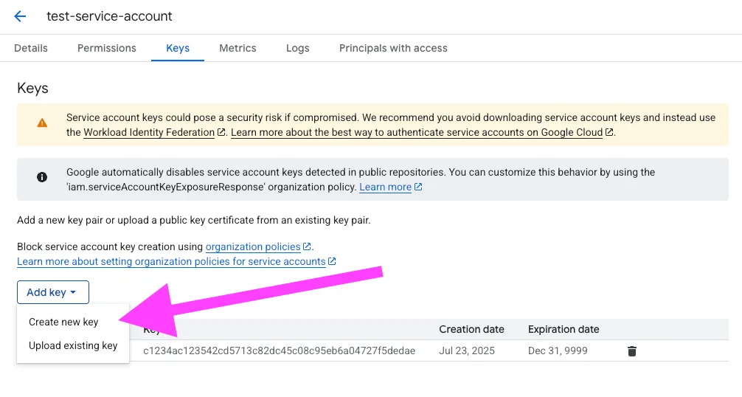This screenshot has height=397, width=742.
Task: Click the black info circle icon
Action: click(x=42, y=177)
